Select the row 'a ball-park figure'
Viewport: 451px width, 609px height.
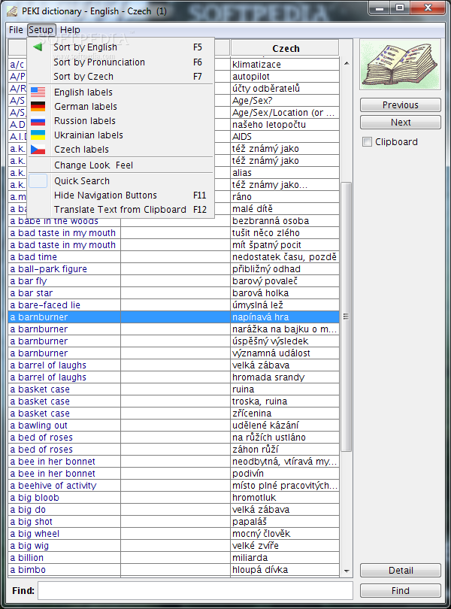click(174, 268)
